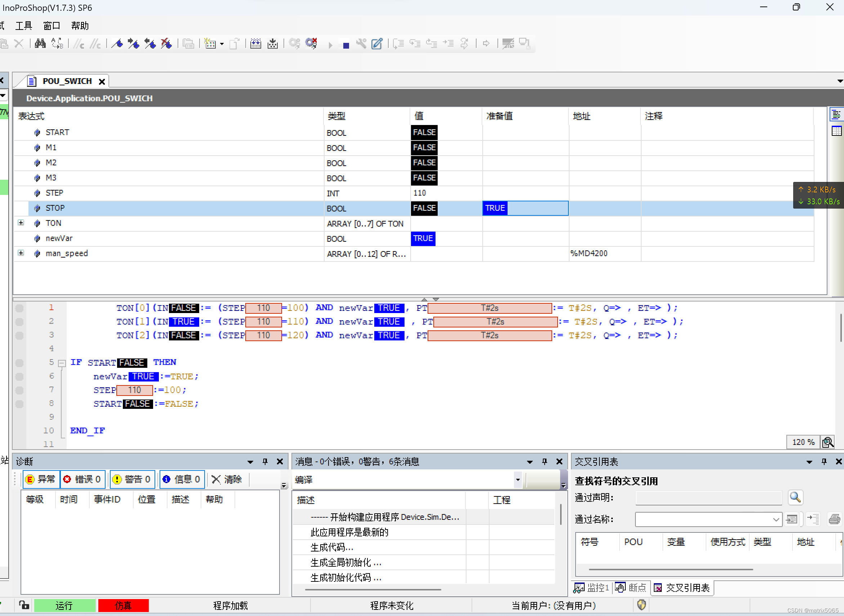Click the binoculars Find icon
Screen dimensions: 844x616
[x=40, y=44]
